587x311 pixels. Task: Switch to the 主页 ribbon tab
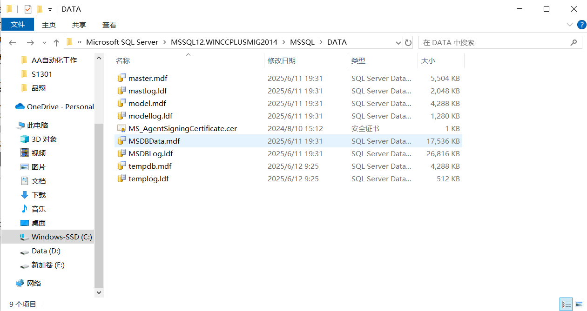click(x=49, y=25)
